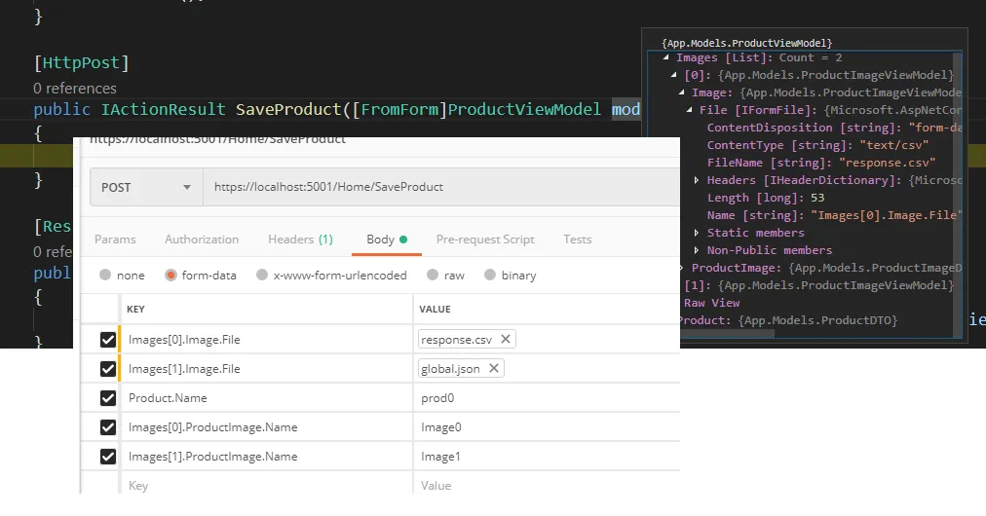Screen dimensions: 986x516
Task: Remove the global.json file chip
Action: (x=494, y=369)
